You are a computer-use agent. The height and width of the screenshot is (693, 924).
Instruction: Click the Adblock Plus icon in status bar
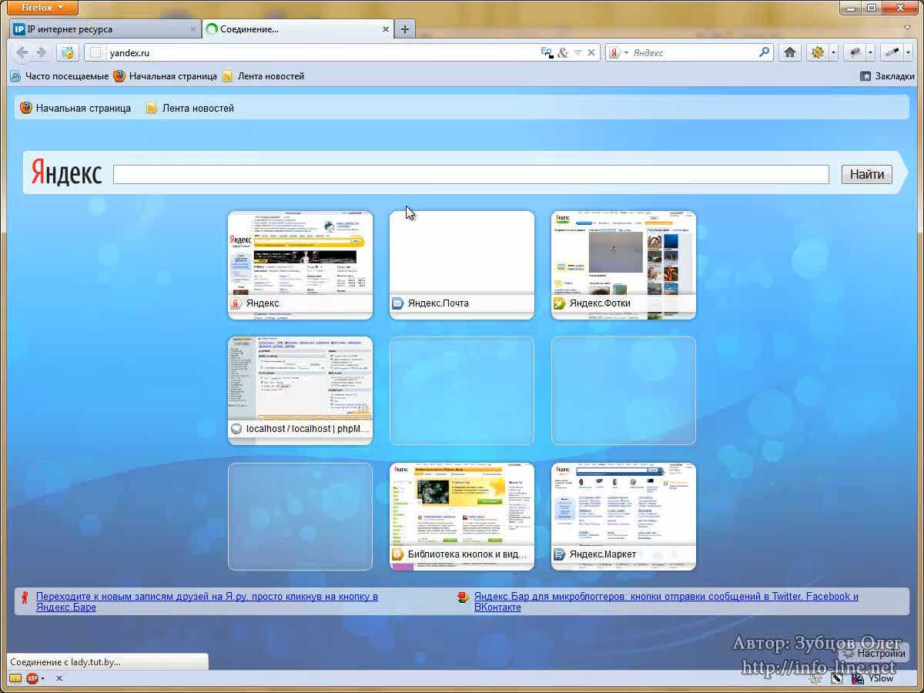(32, 678)
